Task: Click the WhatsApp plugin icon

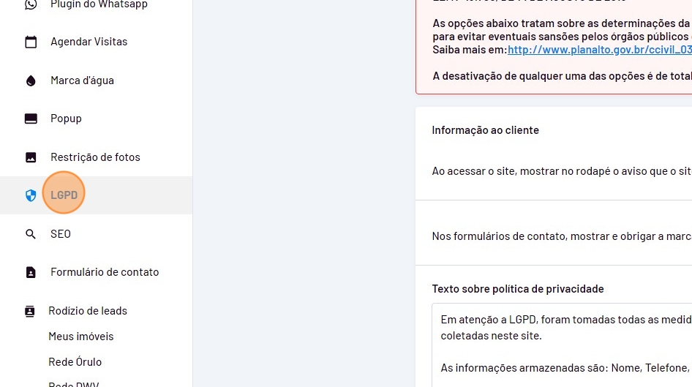Action: tap(31, 4)
